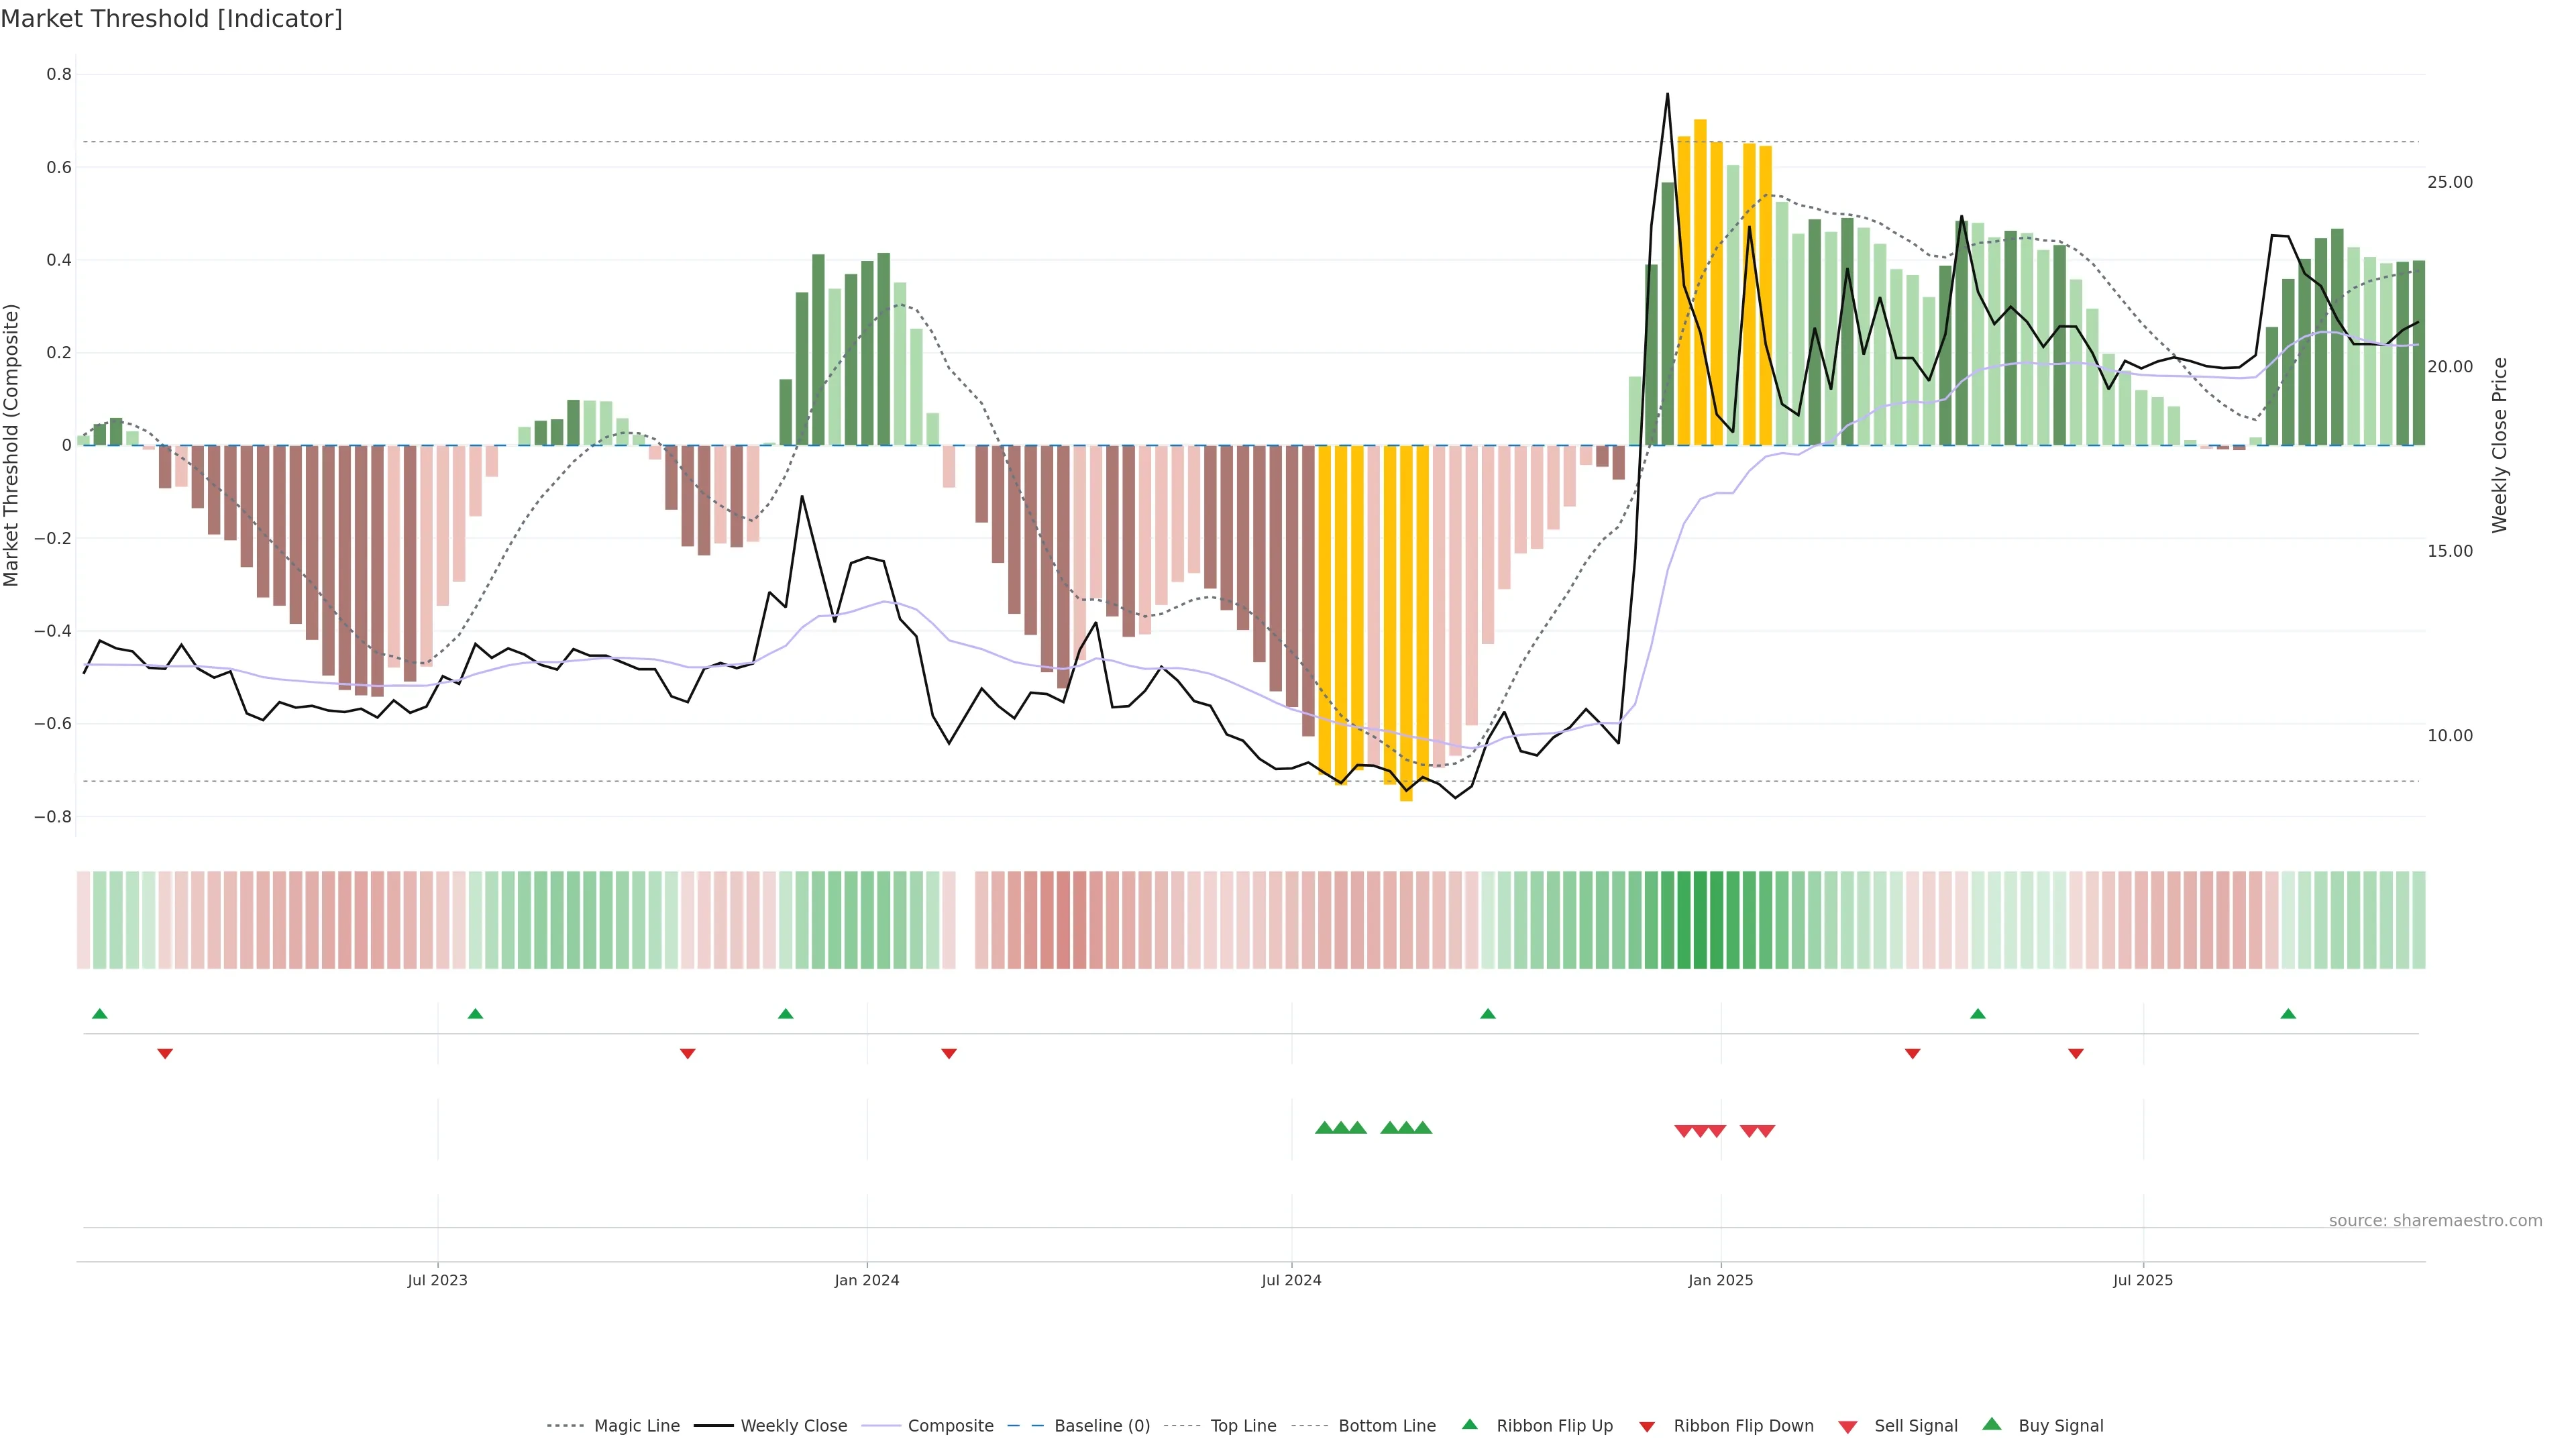Click the first green ribbon flip up marker
The image size is (2576, 1449).
tap(99, 1014)
